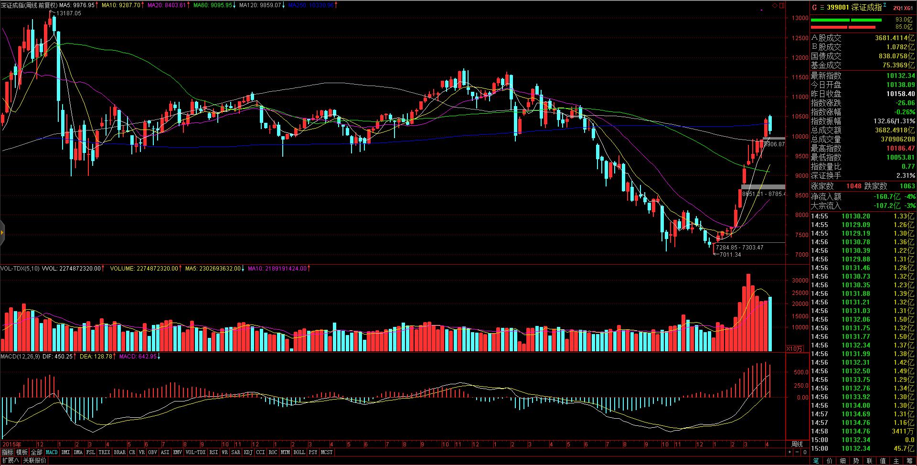Image resolution: width=917 pixels, height=466 pixels.
Task: Click the red G icon beside 399001
Action: coord(815,7)
